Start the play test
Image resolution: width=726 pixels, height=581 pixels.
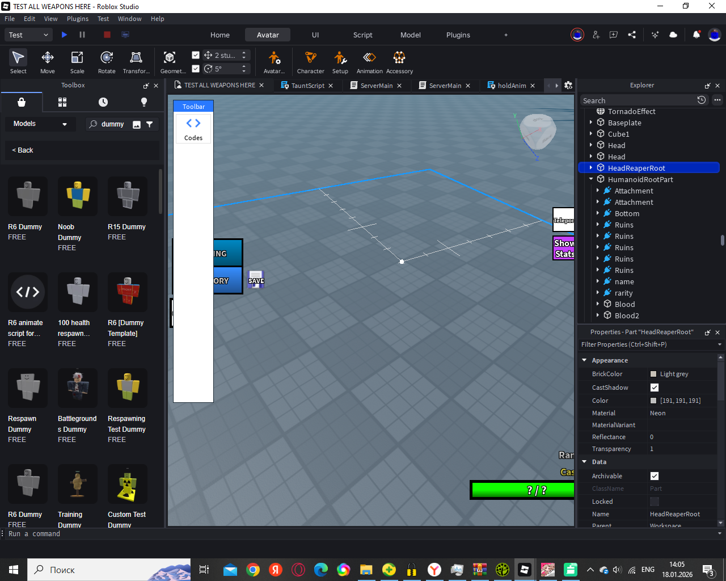tap(64, 35)
